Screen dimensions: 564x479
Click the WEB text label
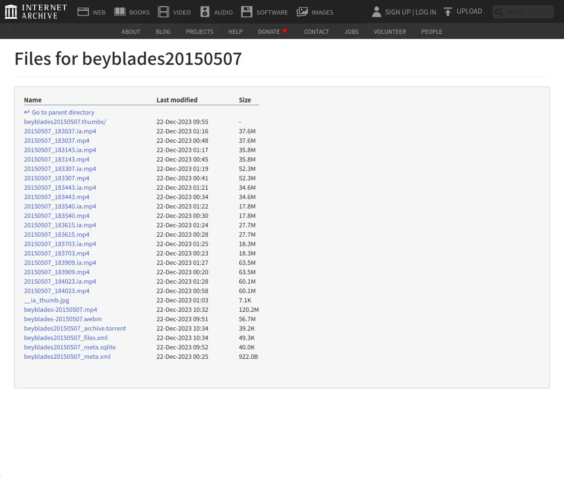click(x=99, y=12)
